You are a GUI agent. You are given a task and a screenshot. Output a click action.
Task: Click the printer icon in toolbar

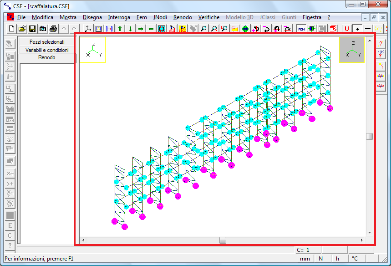pyautogui.click(x=53, y=29)
